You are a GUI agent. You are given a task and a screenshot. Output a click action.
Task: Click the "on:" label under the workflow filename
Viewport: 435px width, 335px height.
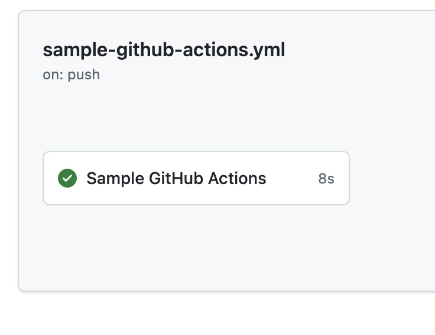pos(53,75)
